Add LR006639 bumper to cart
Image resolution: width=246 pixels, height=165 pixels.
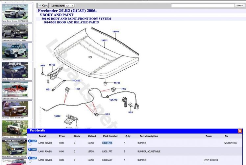click(x=33, y=158)
